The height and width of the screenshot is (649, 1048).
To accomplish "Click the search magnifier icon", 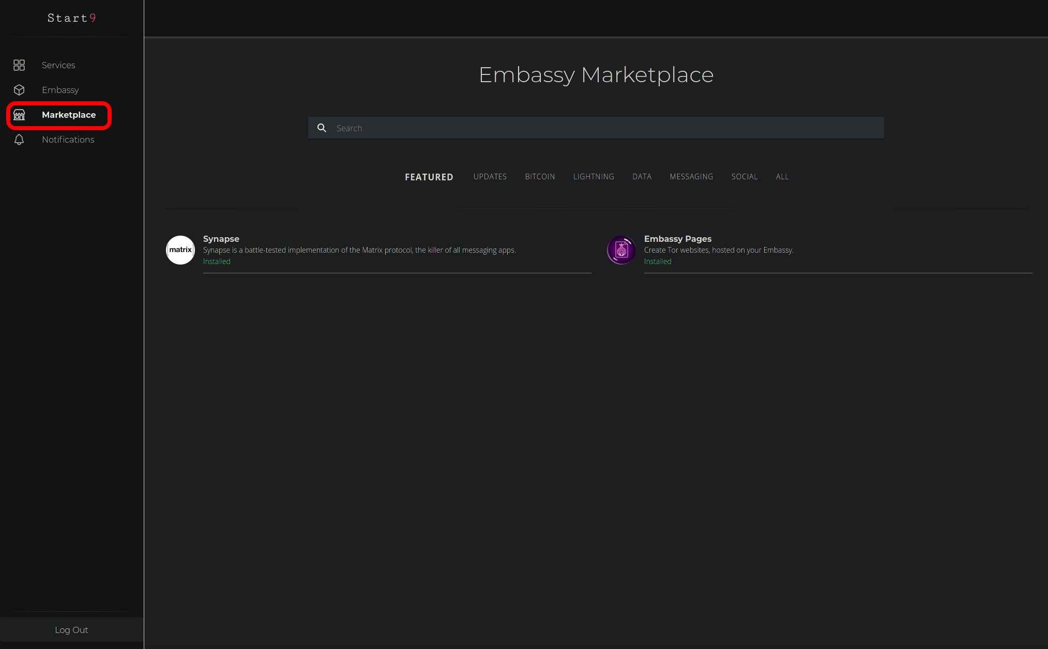I will coord(322,128).
